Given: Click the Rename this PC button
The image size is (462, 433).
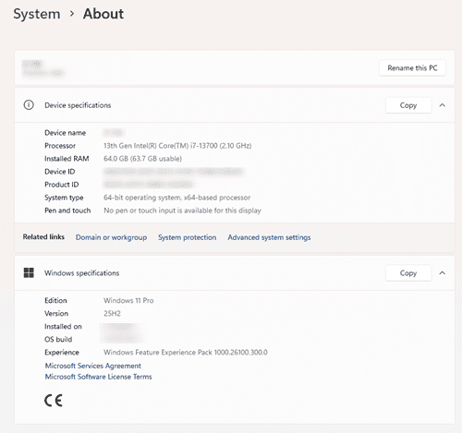Looking at the screenshot, I should coord(412,67).
